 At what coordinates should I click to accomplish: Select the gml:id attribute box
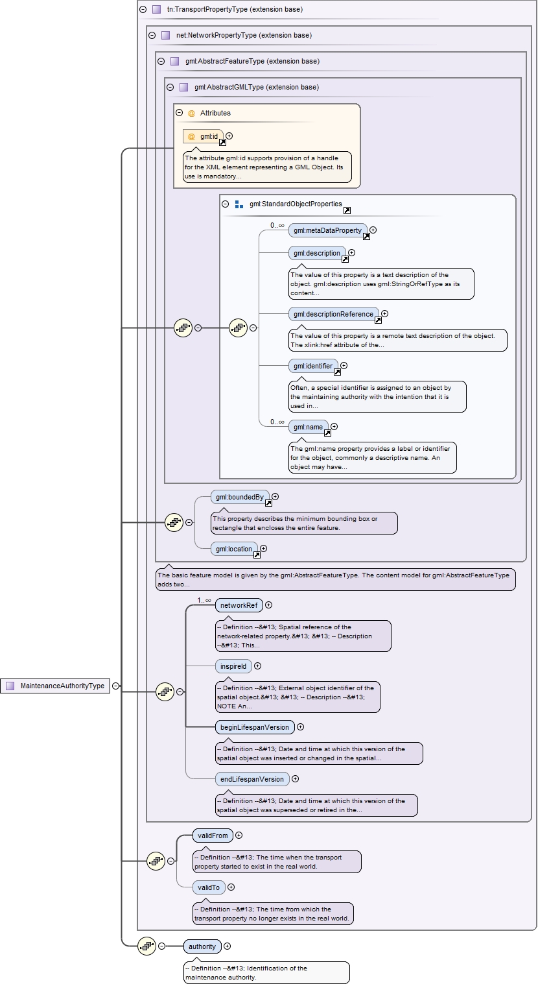[x=204, y=136]
